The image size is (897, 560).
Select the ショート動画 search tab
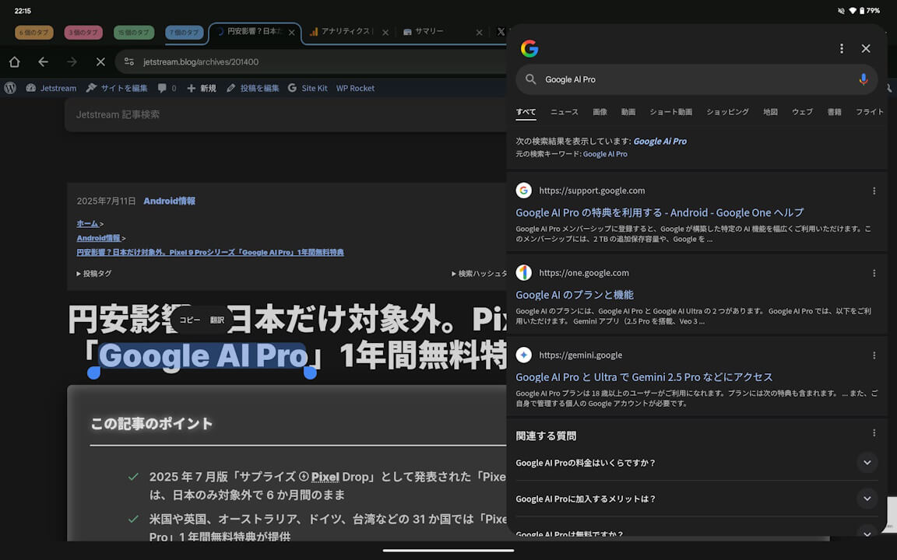coord(671,112)
